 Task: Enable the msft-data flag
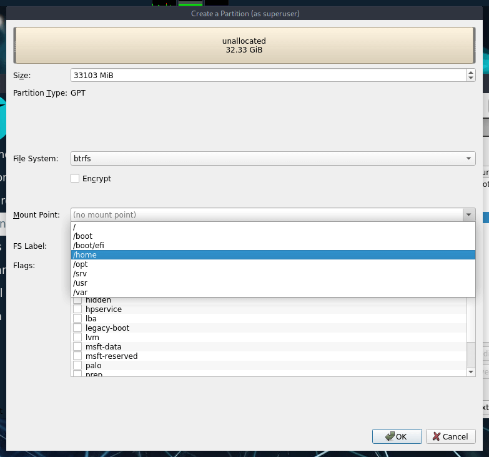point(78,347)
